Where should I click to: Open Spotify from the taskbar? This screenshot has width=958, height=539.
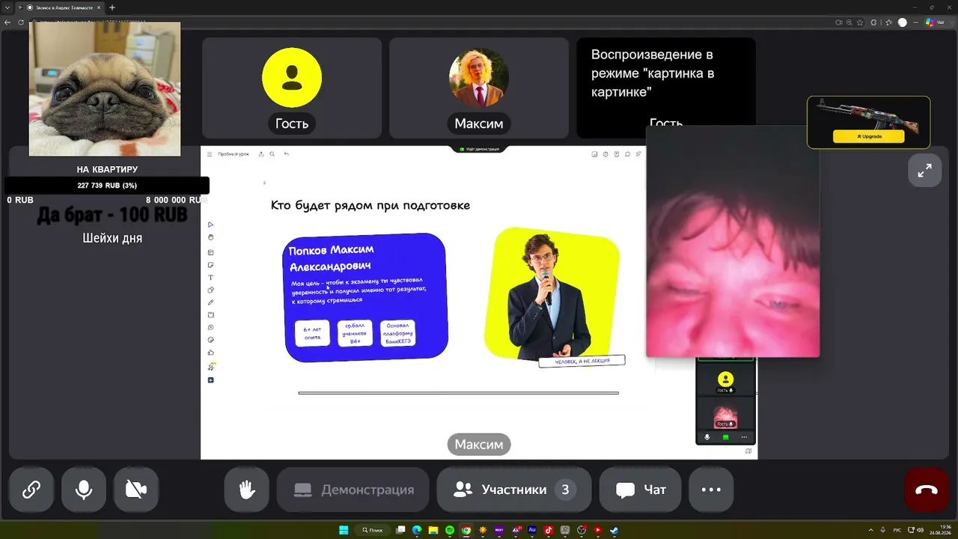pyautogui.click(x=450, y=530)
